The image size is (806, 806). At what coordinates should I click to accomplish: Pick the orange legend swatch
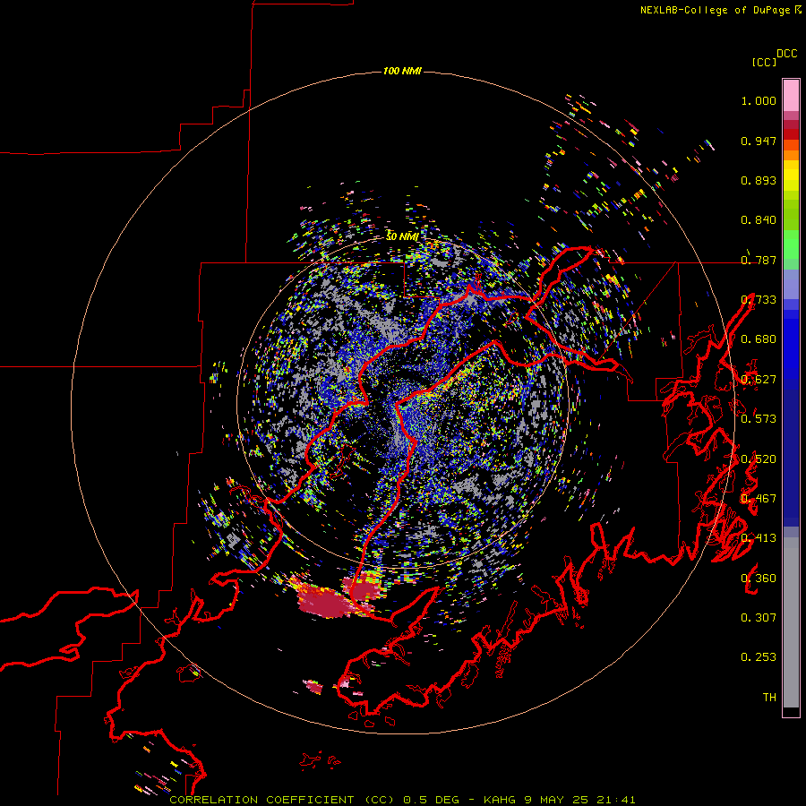click(x=791, y=155)
